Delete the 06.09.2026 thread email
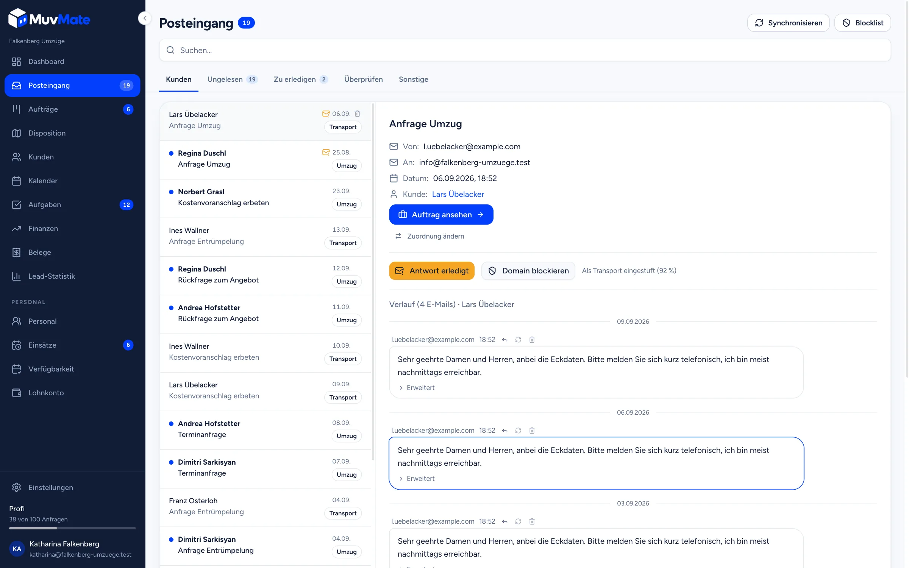The width and height of the screenshot is (909, 568). (532, 431)
